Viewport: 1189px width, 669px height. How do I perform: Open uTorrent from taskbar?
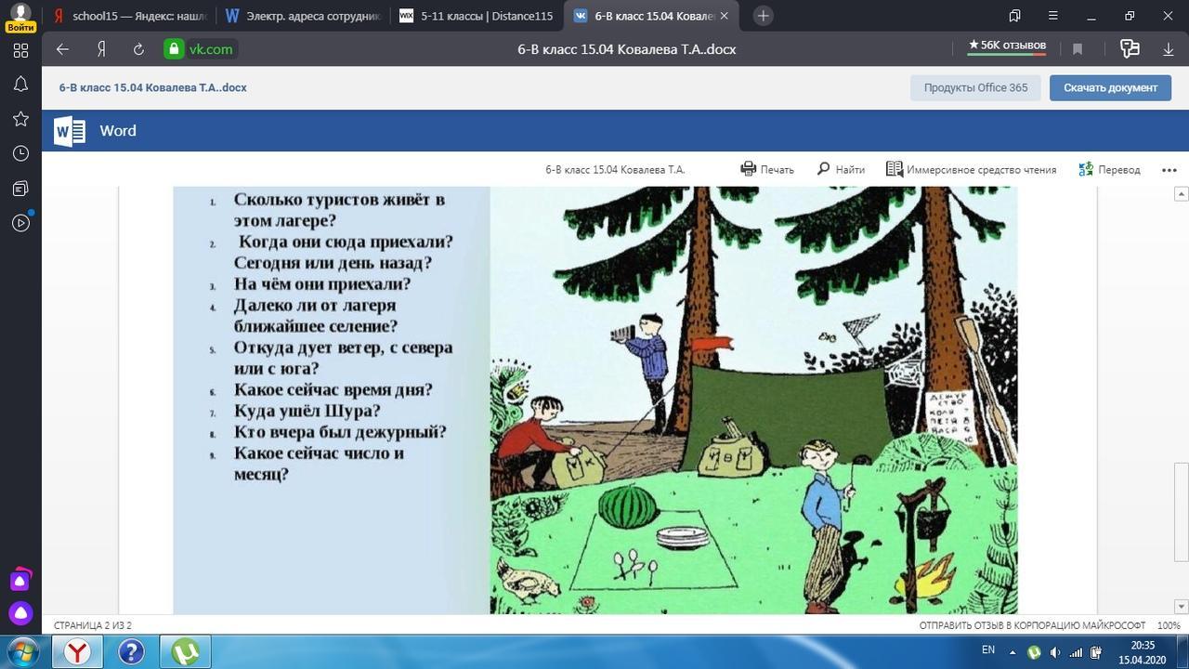click(x=185, y=651)
